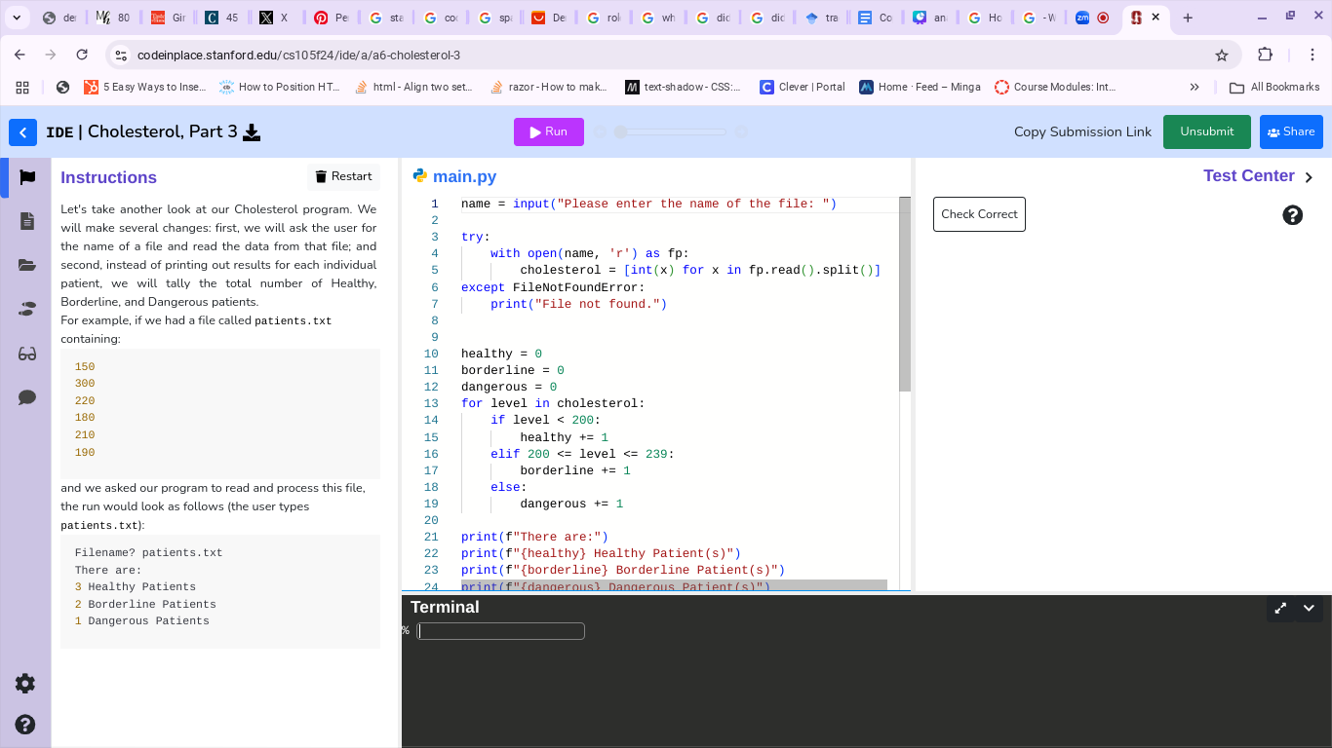The height and width of the screenshot is (748, 1332).
Task: Open the folder files sidebar icon
Action: [x=27, y=265]
